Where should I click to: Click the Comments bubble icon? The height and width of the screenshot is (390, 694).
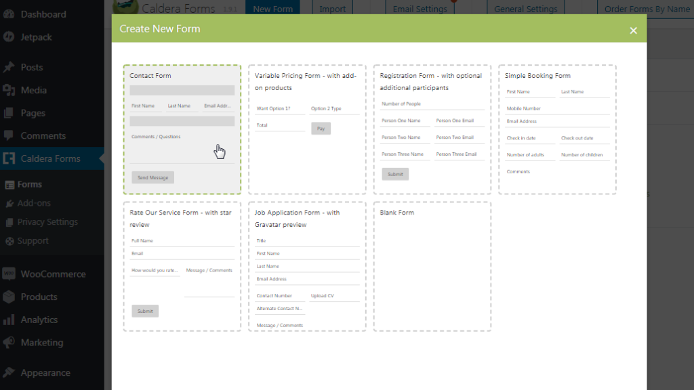(9, 136)
